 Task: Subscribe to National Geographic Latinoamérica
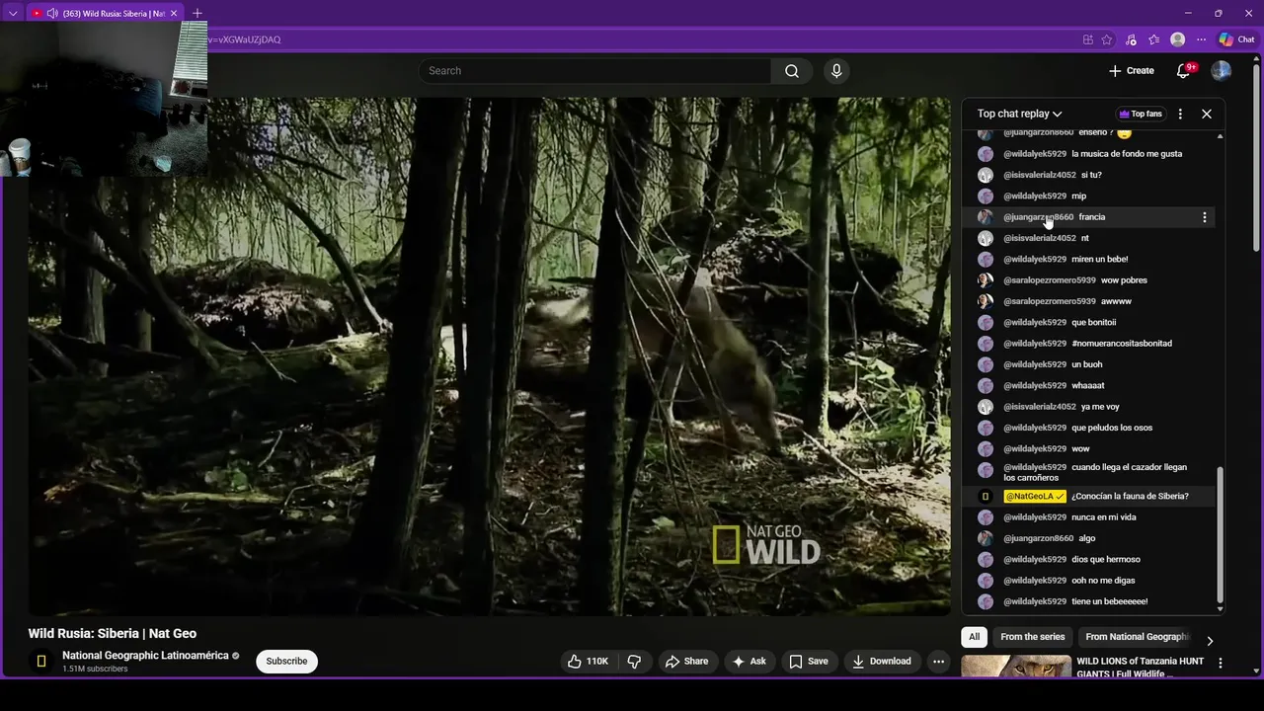pyautogui.click(x=286, y=662)
